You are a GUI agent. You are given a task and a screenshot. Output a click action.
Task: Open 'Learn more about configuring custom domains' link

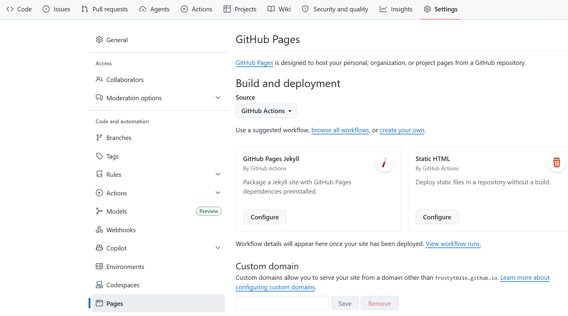tap(525, 277)
